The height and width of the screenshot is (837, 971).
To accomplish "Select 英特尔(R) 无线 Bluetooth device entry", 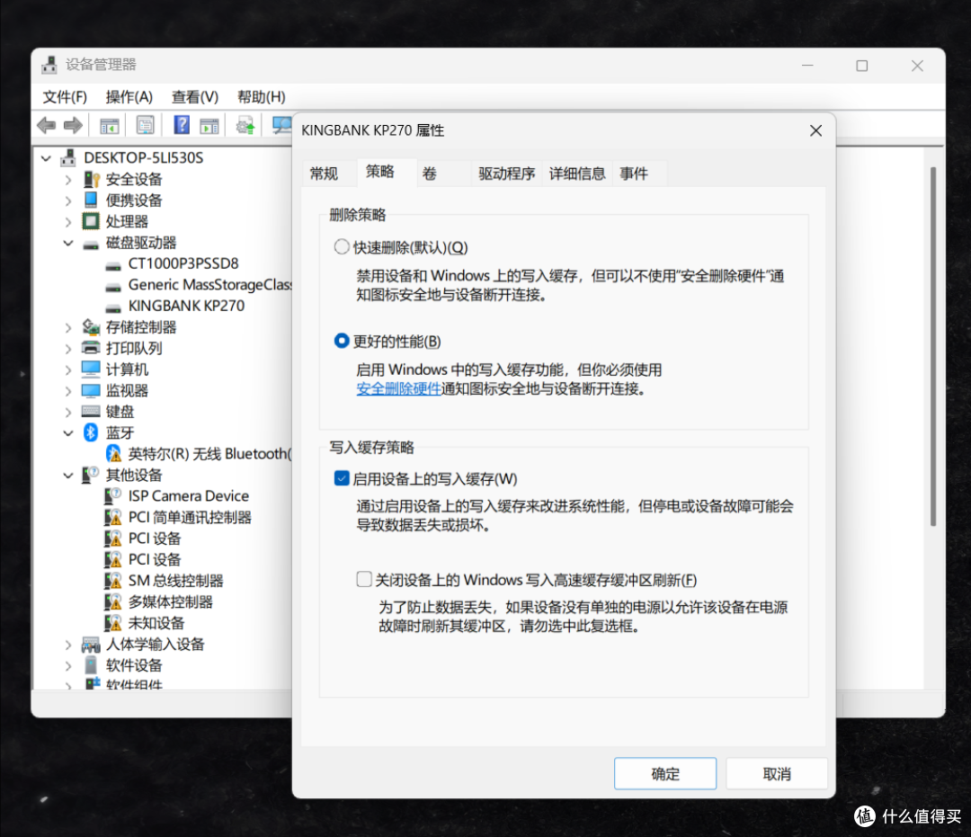I will (209, 454).
